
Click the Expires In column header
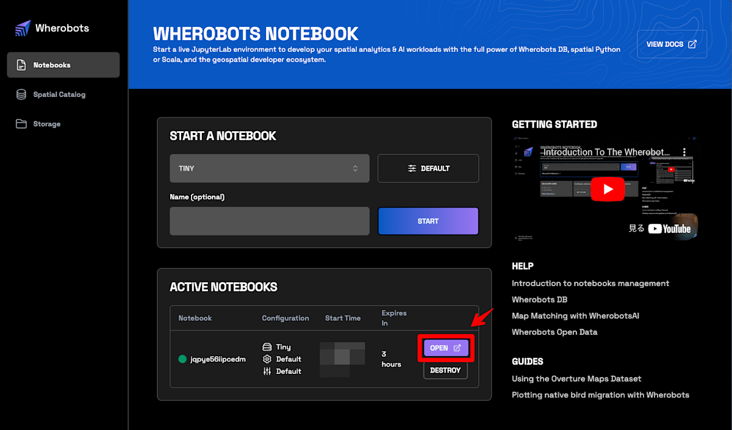394,318
